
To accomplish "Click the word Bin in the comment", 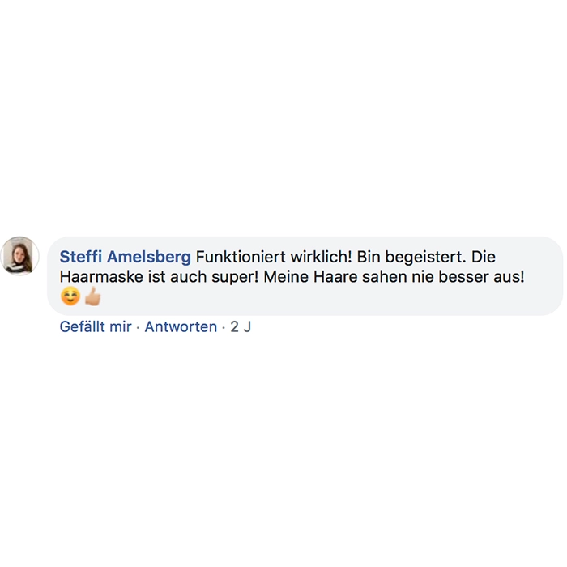I will click(x=369, y=257).
